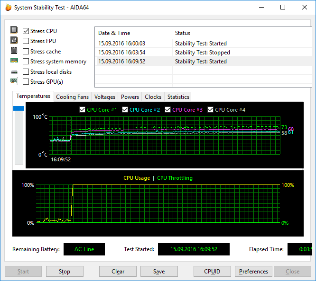Click the AIDA64 flame icon in title bar

[x=9, y=8]
